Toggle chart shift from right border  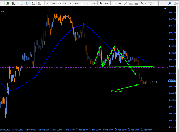point(39,3)
